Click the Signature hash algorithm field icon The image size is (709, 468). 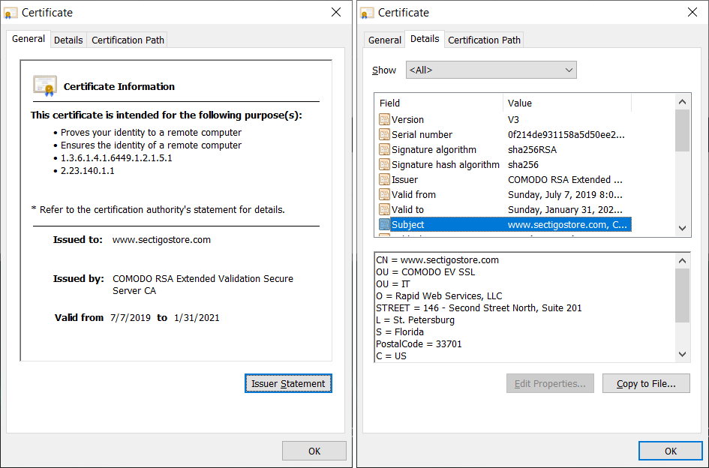click(384, 164)
